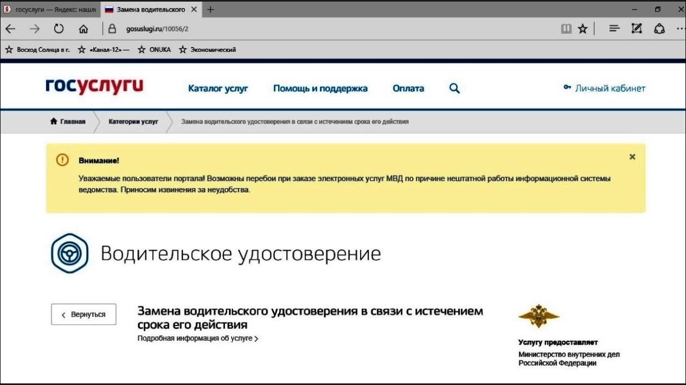Open the ONUKA bookmark
The height and width of the screenshot is (385, 686).
pyautogui.click(x=154, y=50)
